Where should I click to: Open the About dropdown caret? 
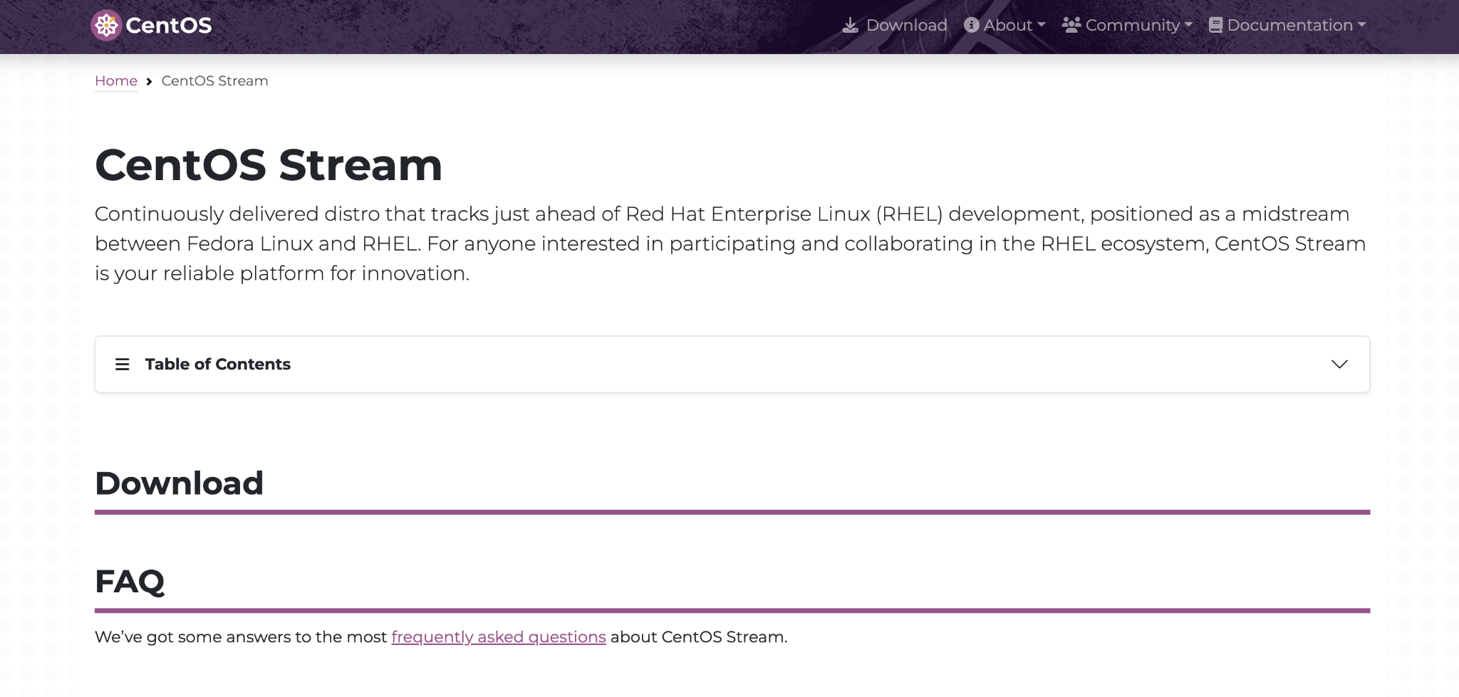pyautogui.click(x=1042, y=25)
